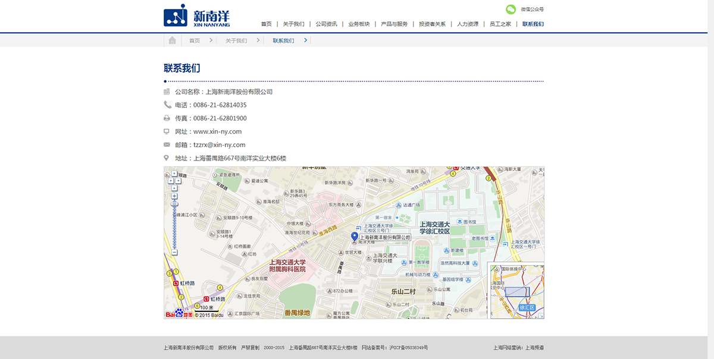714x359 pixels.
Task: Collapse the overview mini-map with corner arrow
Action: [x=540, y=314]
